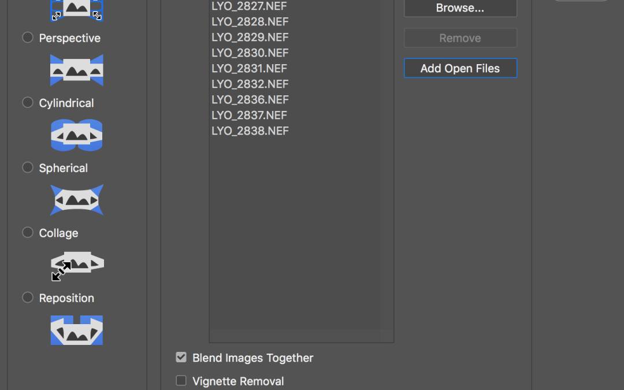
Task: Click the Collage layout preview icon
Action: click(77, 265)
